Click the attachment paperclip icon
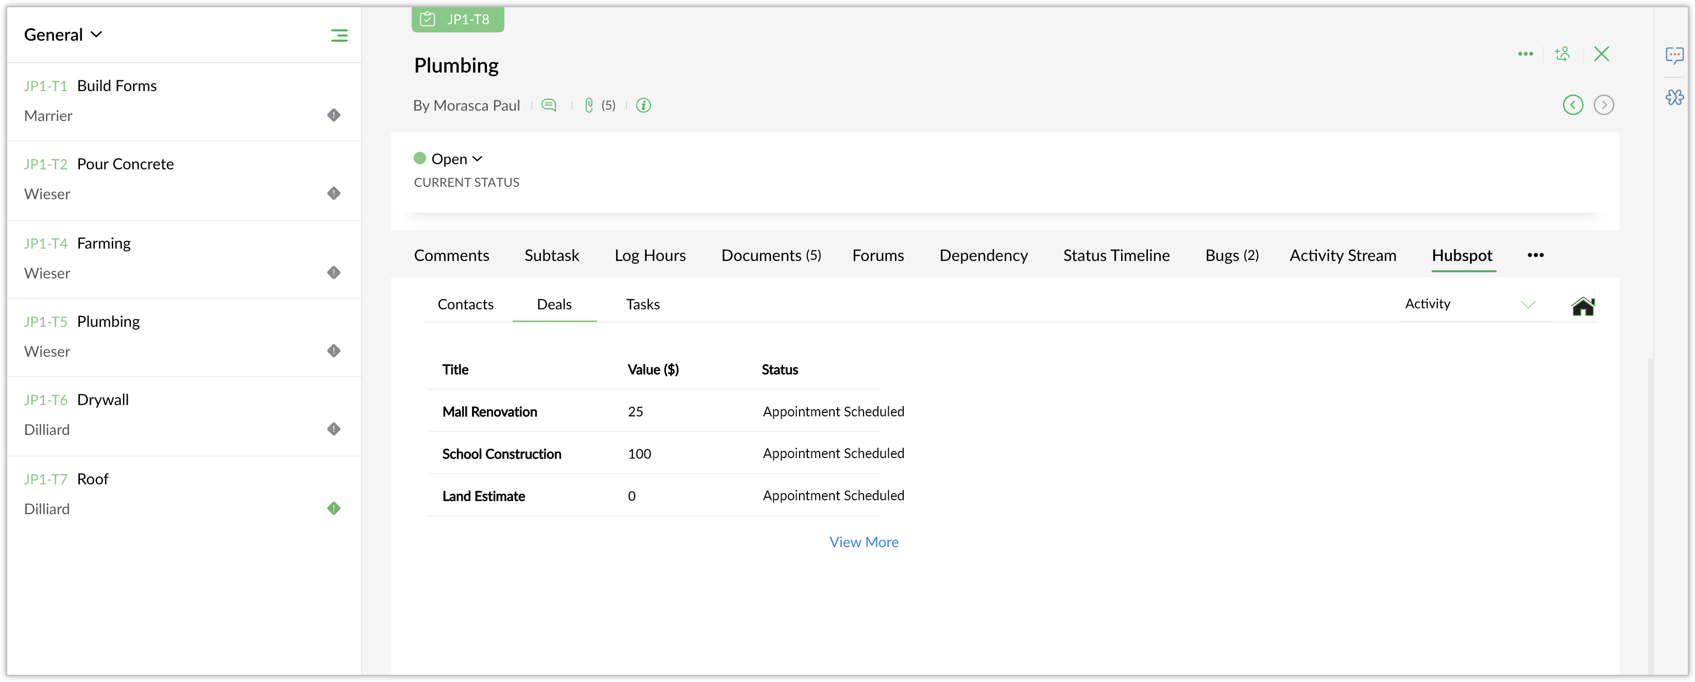The height and width of the screenshot is (682, 1695). point(589,105)
